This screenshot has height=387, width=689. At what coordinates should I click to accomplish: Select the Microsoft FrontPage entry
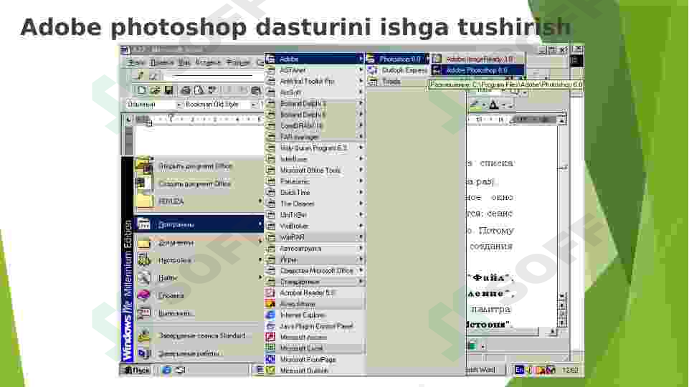click(x=315, y=359)
